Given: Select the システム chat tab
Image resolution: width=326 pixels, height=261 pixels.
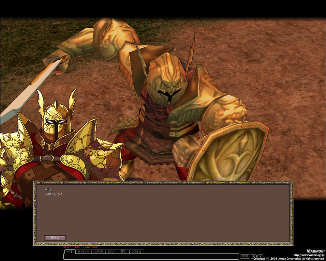Looking at the screenshot, I should pos(137,252).
